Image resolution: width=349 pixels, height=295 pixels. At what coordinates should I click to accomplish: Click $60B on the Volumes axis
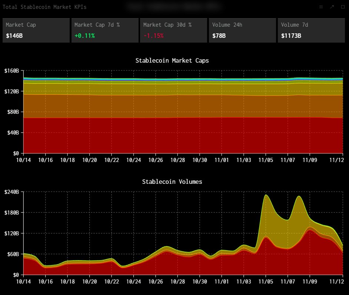[13, 254]
